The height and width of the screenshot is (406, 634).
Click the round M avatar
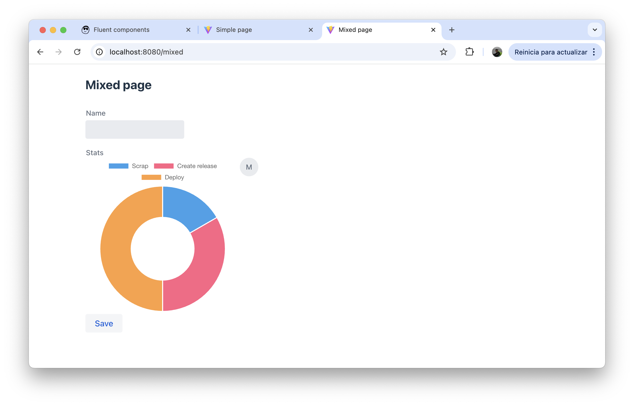point(249,167)
